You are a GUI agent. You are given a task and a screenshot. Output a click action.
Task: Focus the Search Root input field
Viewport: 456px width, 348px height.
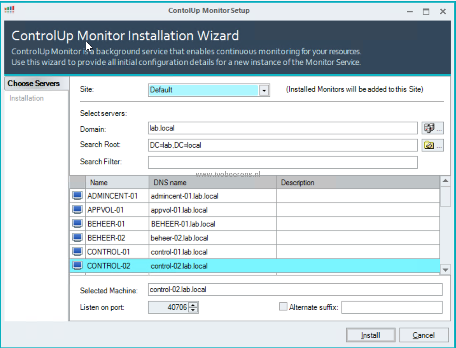pos(283,145)
